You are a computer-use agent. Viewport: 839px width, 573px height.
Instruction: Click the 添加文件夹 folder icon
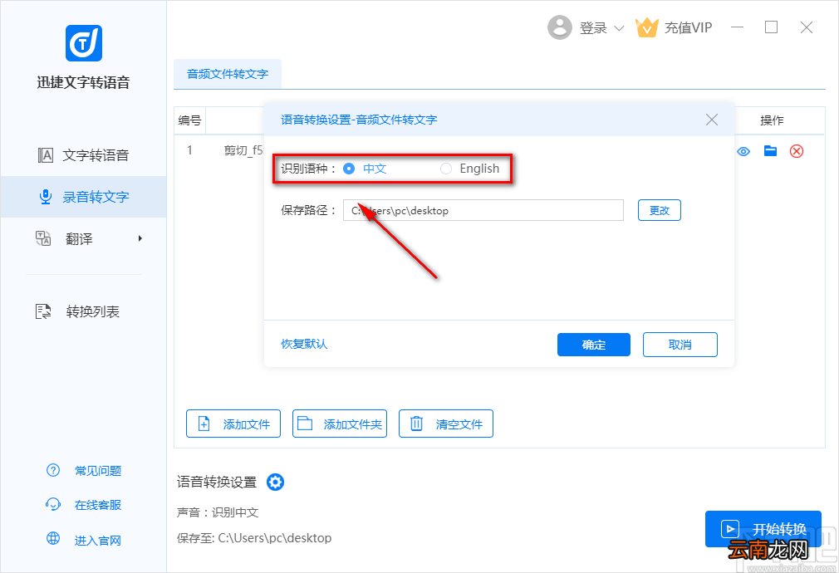(305, 424)
